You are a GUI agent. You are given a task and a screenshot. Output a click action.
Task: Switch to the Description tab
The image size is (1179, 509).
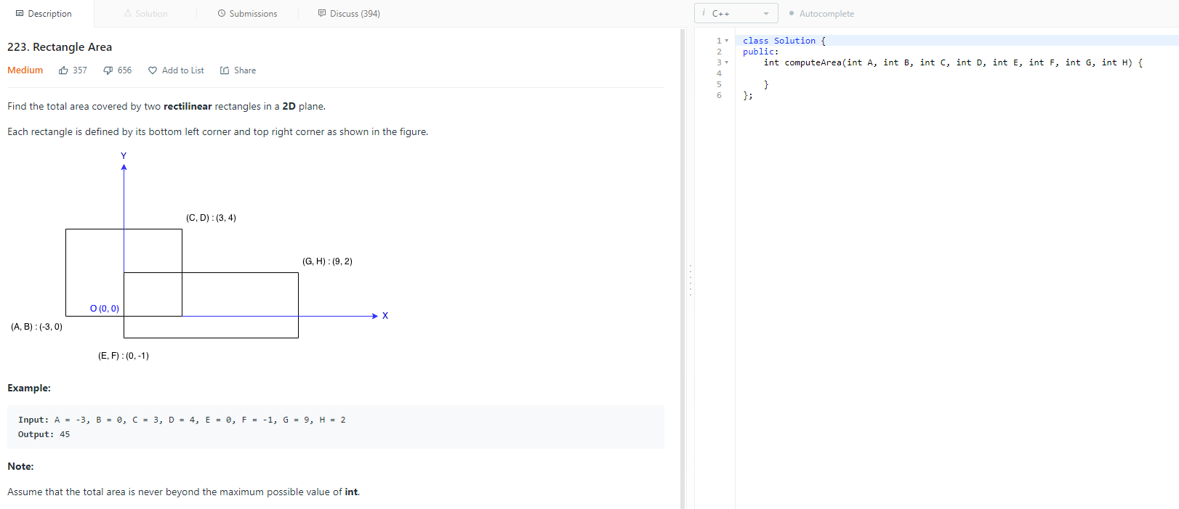[44, 14]
